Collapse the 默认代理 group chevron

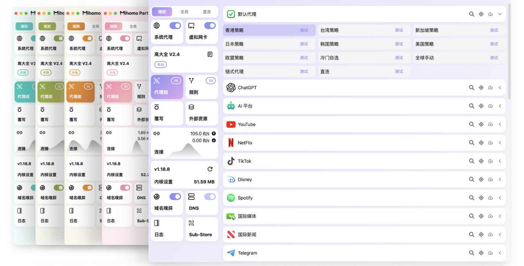pos(500,14)
